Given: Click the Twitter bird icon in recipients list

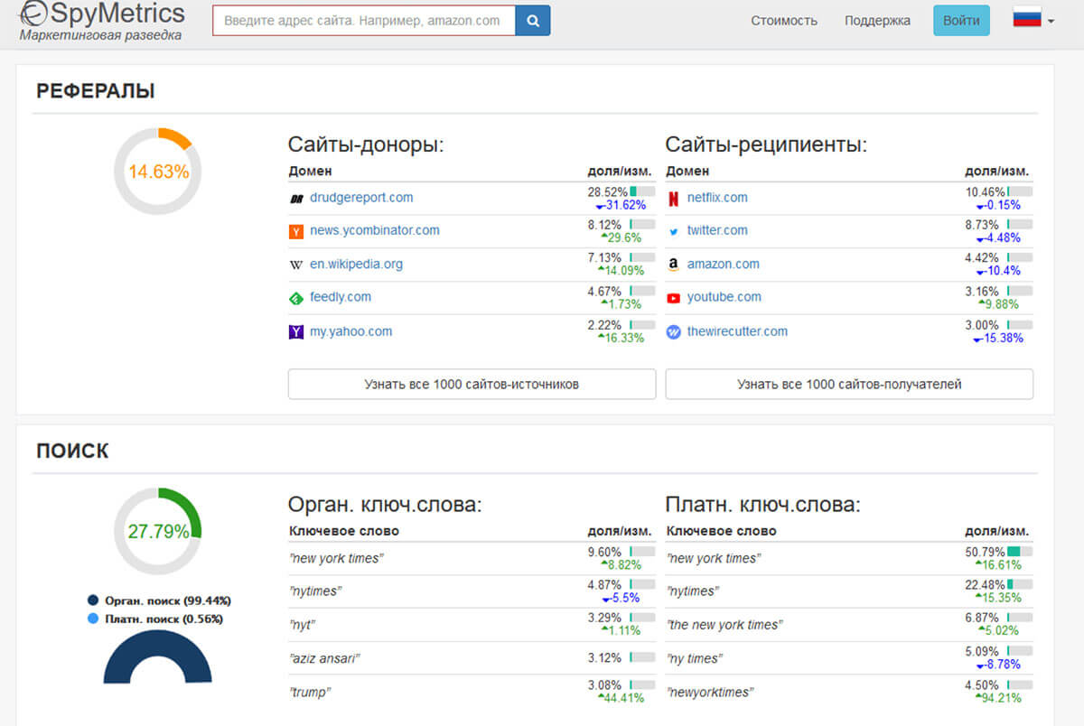Looking at the screenshot, I should pos(672,231).
